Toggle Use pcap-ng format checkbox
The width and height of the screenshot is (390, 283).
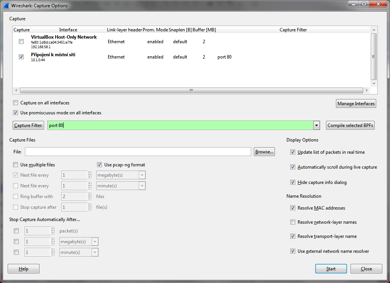(99, 165)
